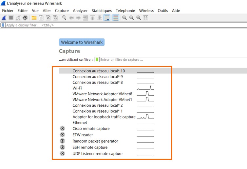Click the VMnet8 traffic sparkline graph

145,94
